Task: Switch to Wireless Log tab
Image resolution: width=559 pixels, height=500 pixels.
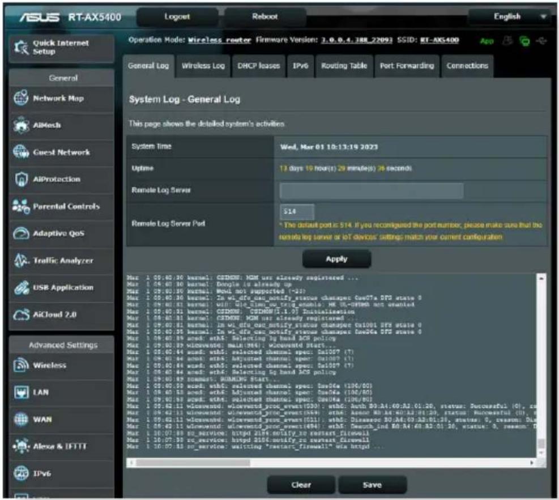Action: coord(203,66)
